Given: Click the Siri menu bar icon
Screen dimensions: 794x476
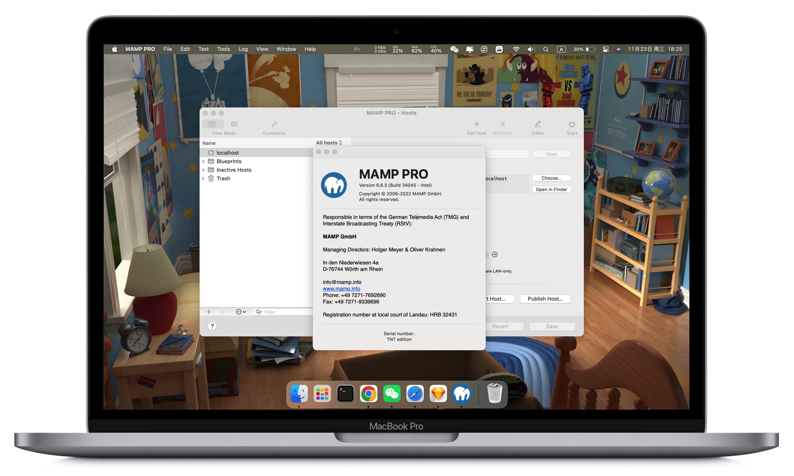Looking at the screenshot, I should click(619, 49).
